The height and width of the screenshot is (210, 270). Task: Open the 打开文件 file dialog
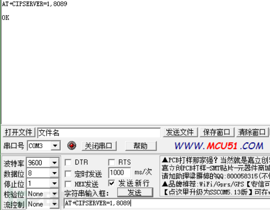coord(19,132)
